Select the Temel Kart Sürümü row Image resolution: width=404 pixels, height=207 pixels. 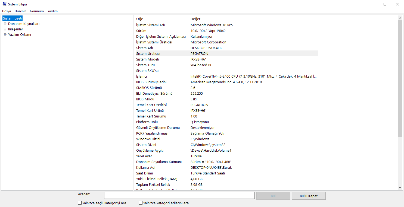tap(227, 116)
